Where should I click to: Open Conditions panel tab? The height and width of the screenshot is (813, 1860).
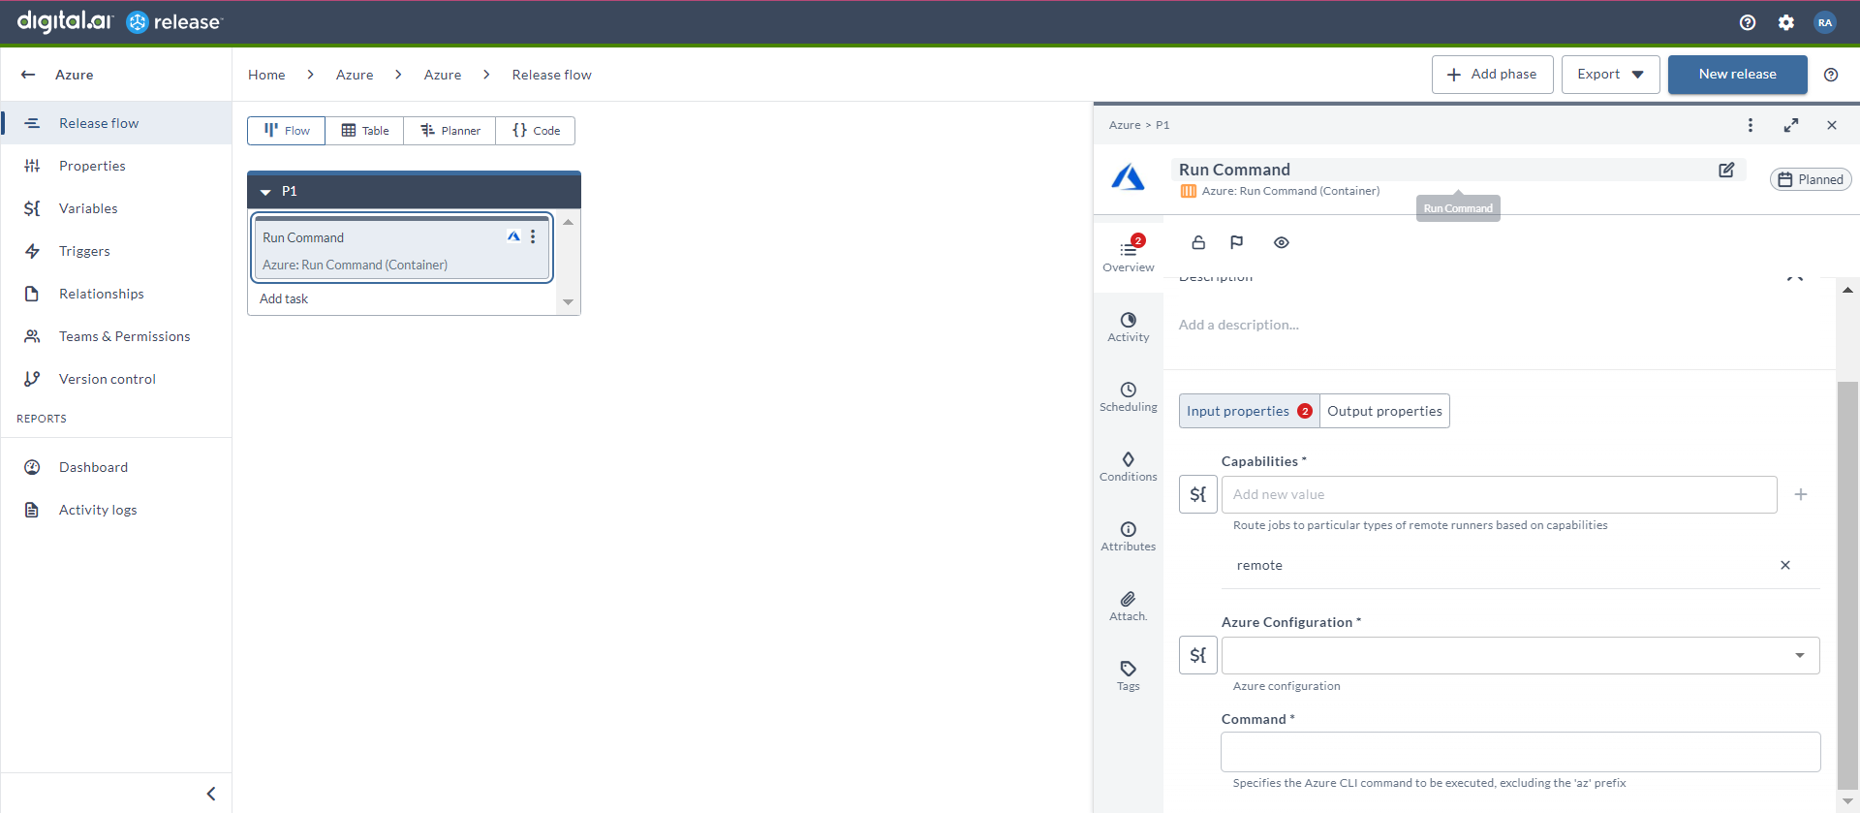pyautogui.click(x=1129, y=467)
